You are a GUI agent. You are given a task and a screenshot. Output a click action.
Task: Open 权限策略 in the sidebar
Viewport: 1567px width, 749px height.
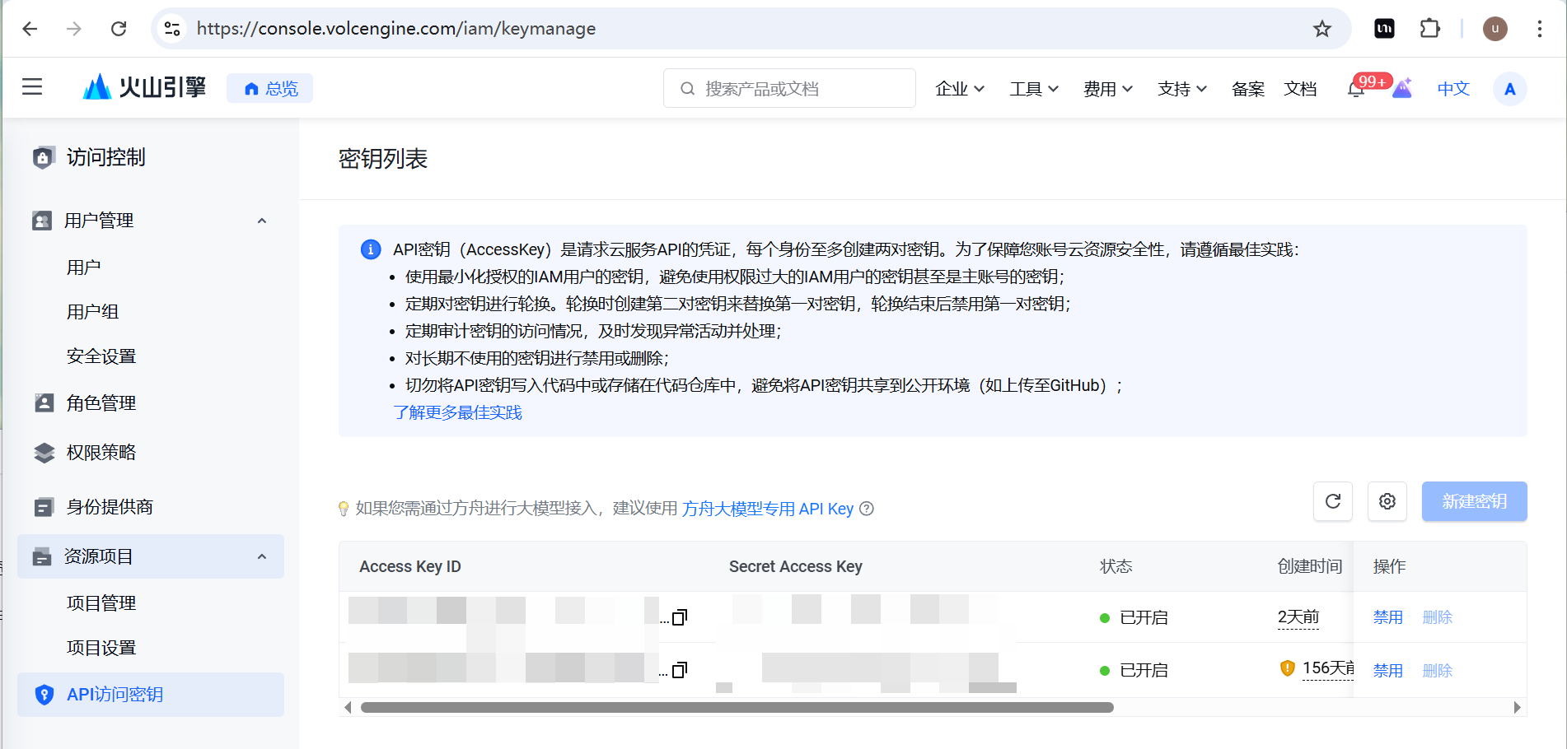[x=101, y=453]
